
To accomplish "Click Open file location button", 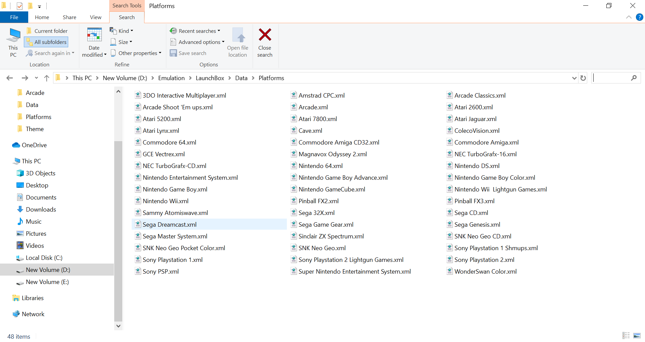I will 238,42.
